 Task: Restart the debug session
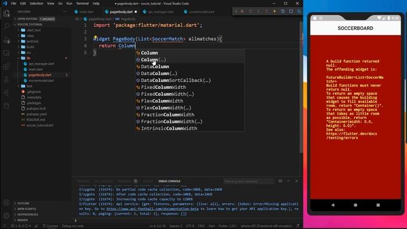(x=282, y=11)
